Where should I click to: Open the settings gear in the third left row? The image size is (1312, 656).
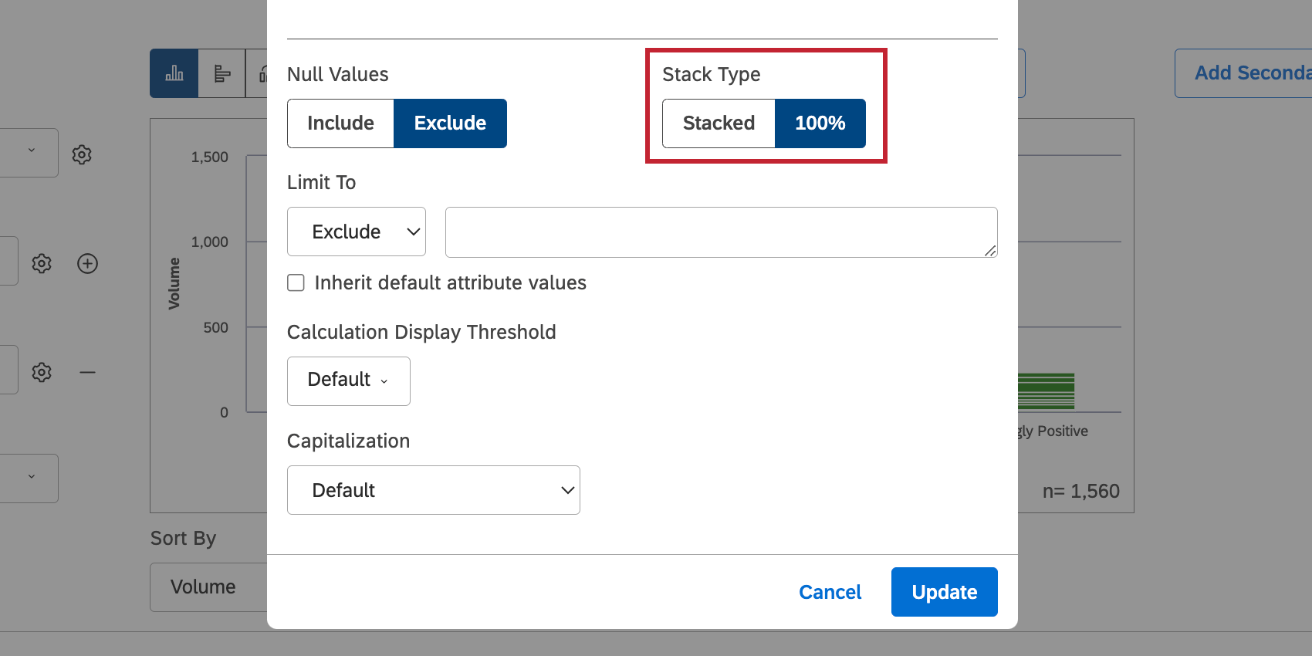(x=41, y=371)
